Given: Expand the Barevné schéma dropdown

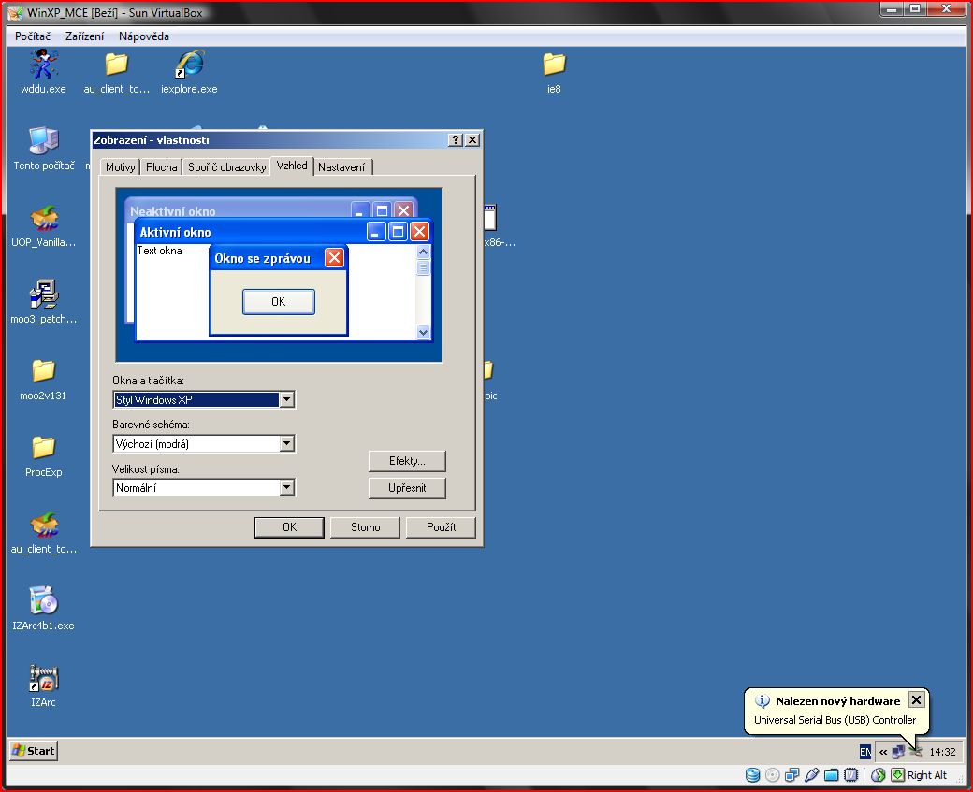Looking at the screenshot, I should click(x=287, y=444).
